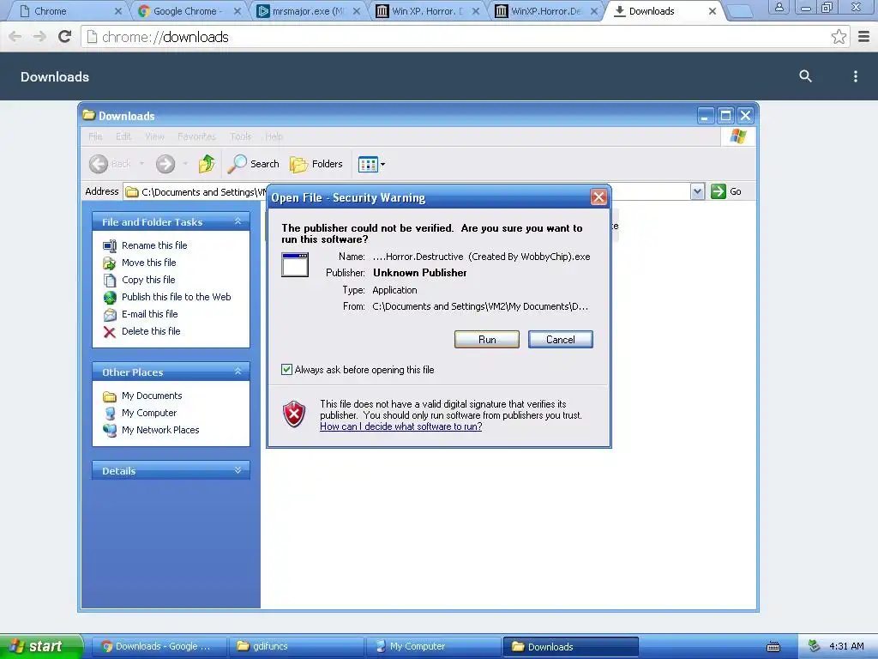Open My Network Places link
The width and height of the screenshot is (878, 659).
[x=160, y=430]
